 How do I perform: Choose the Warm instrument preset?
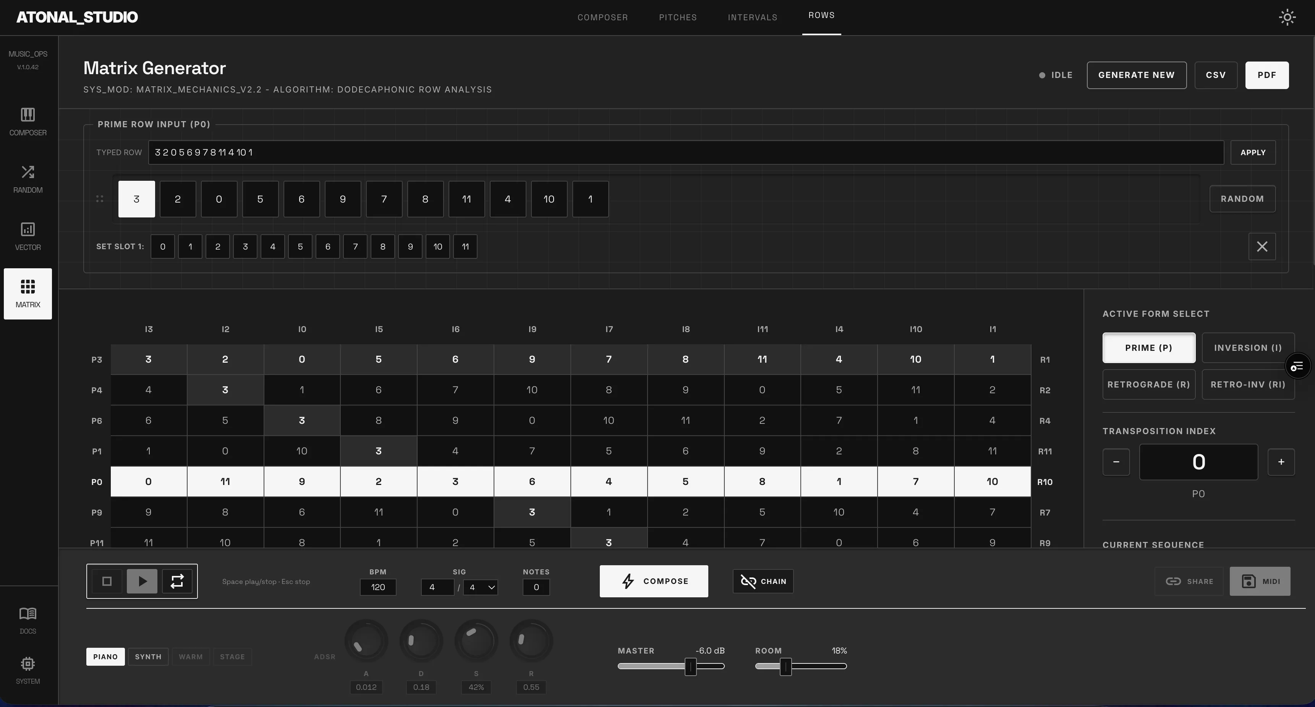coord(190,657)
